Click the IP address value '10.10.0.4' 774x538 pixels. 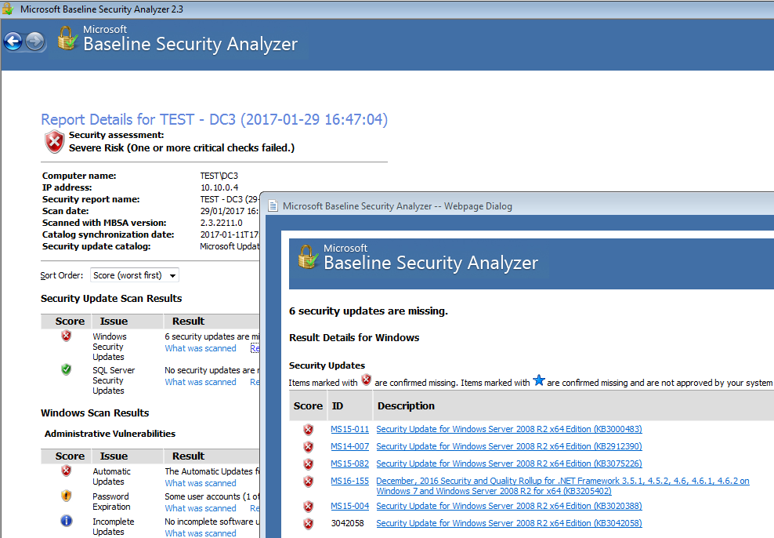pyautogui.click(x=219, y=187)
